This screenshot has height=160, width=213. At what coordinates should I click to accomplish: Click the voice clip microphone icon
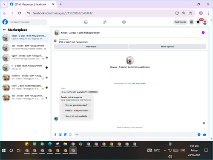pyautogui.click(x=55, y=134)
